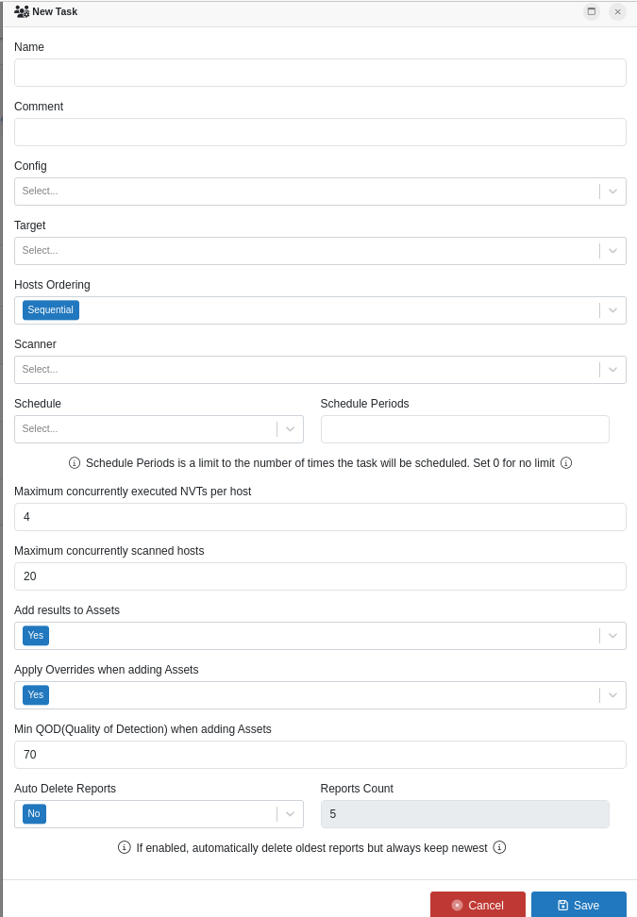637x917 pixels.
Task: Click info icon right of Schedule Periods hint
Action: tap(566, 463)
